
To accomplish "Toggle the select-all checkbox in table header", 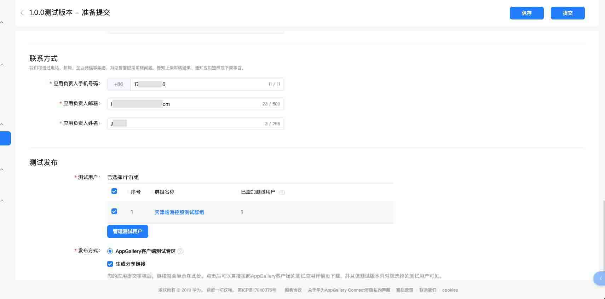I will pos(114,191).
